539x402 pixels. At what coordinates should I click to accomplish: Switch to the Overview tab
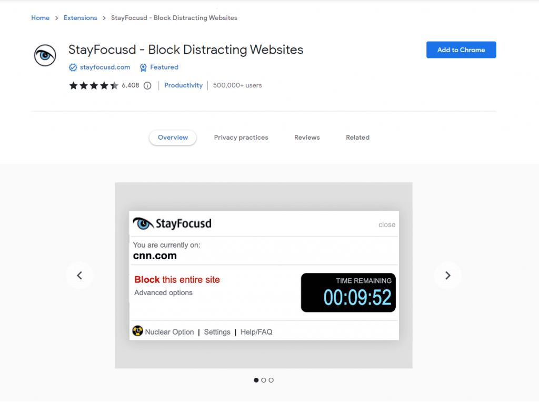[x=173, y=138]
